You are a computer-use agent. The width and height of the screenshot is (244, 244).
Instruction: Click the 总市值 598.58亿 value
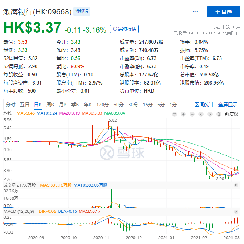click(200, 75)
